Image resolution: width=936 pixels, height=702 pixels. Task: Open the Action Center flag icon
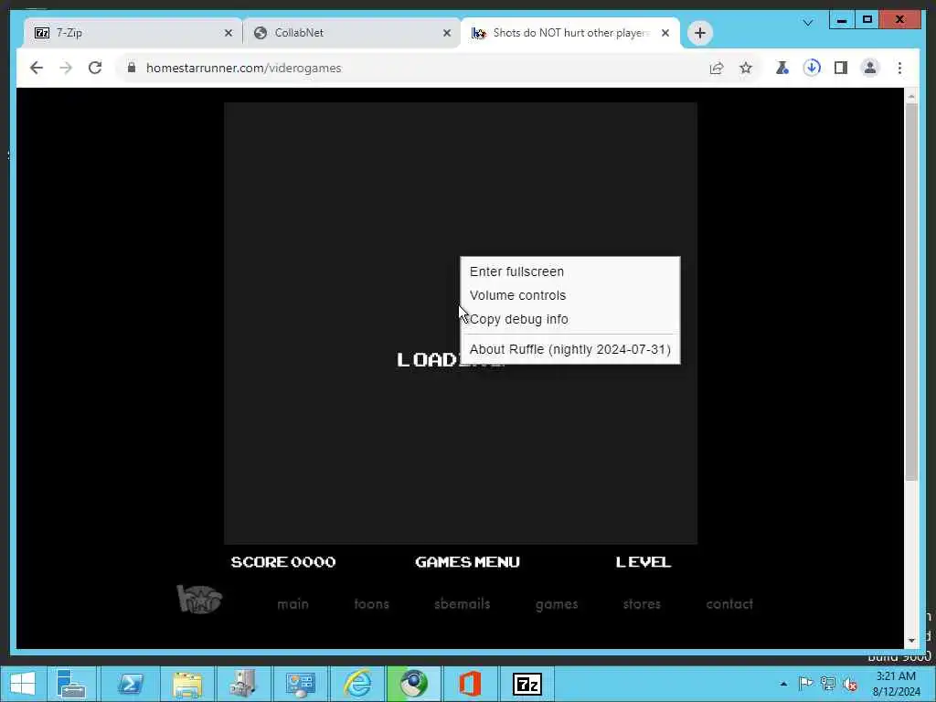805,684
